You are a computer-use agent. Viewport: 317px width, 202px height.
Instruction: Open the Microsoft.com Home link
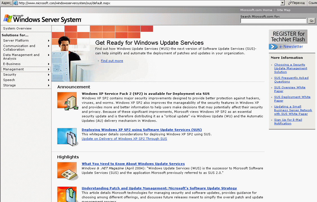click(x=256, y=10)
